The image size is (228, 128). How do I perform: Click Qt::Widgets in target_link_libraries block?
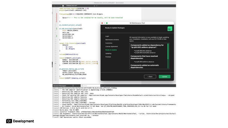pos(70,49)
